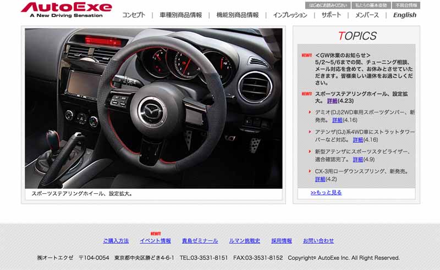Open the 車種別商品情報 menu item
Screen dimensions: 440x270
(181, 15)
